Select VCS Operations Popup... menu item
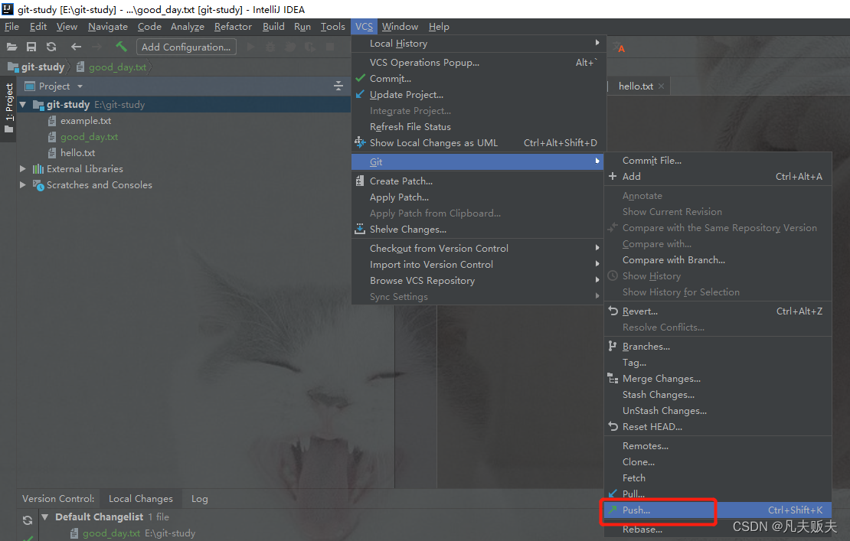 pos(478,63)
